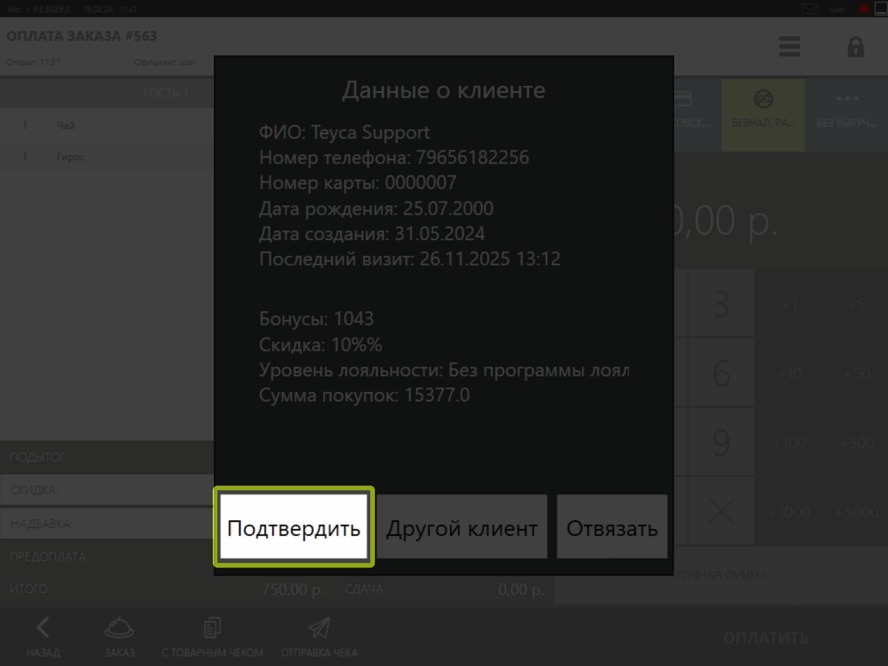888x666 pixels.
Task: Click the red status indicator
Action: point(864,9)
